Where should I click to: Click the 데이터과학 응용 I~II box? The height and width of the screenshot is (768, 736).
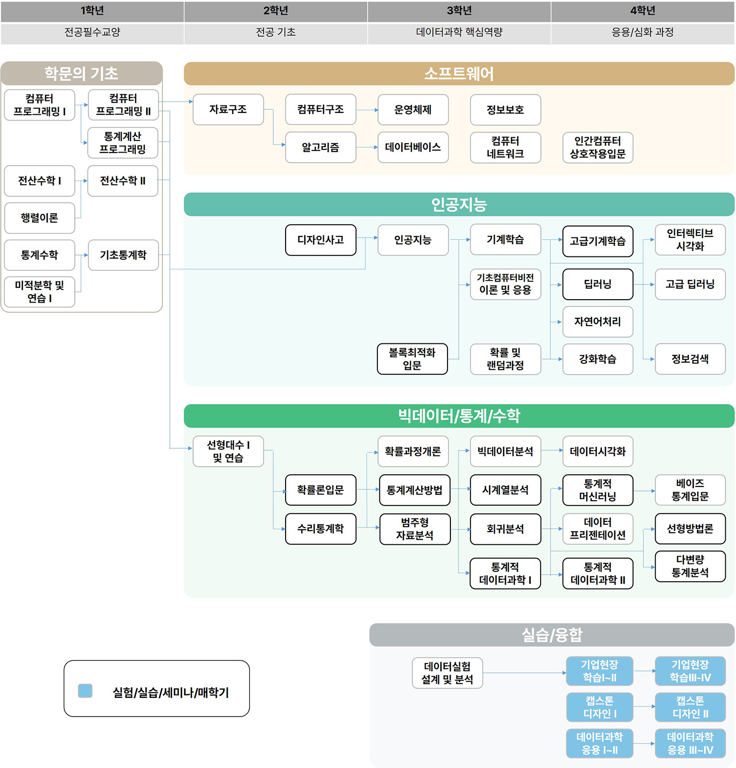click(600, 743)
